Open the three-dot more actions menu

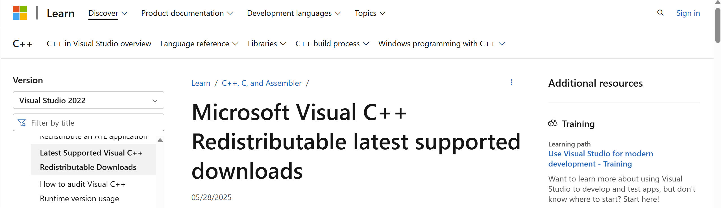[511, 82]
